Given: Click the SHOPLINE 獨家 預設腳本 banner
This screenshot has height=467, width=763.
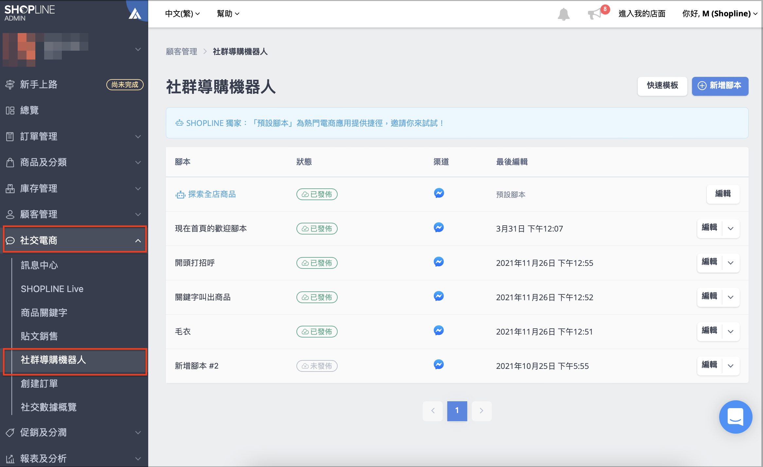Looking at the screenshot, I should [x=457, y=123].
